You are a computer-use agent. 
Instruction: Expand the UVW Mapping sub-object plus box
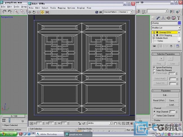[x=157, y=35]
